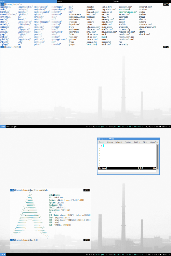The width and height of the screenshot is (171, 256).
Task: Click 'bash.bash_logout' in the terminal listing
Action: coord(77,17)
